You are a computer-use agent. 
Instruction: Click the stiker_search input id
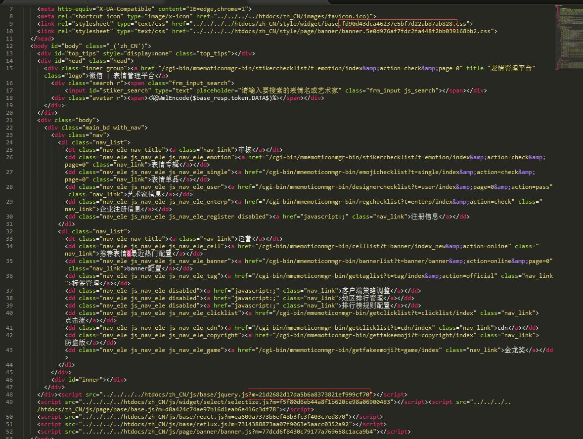tap(127, 90)
